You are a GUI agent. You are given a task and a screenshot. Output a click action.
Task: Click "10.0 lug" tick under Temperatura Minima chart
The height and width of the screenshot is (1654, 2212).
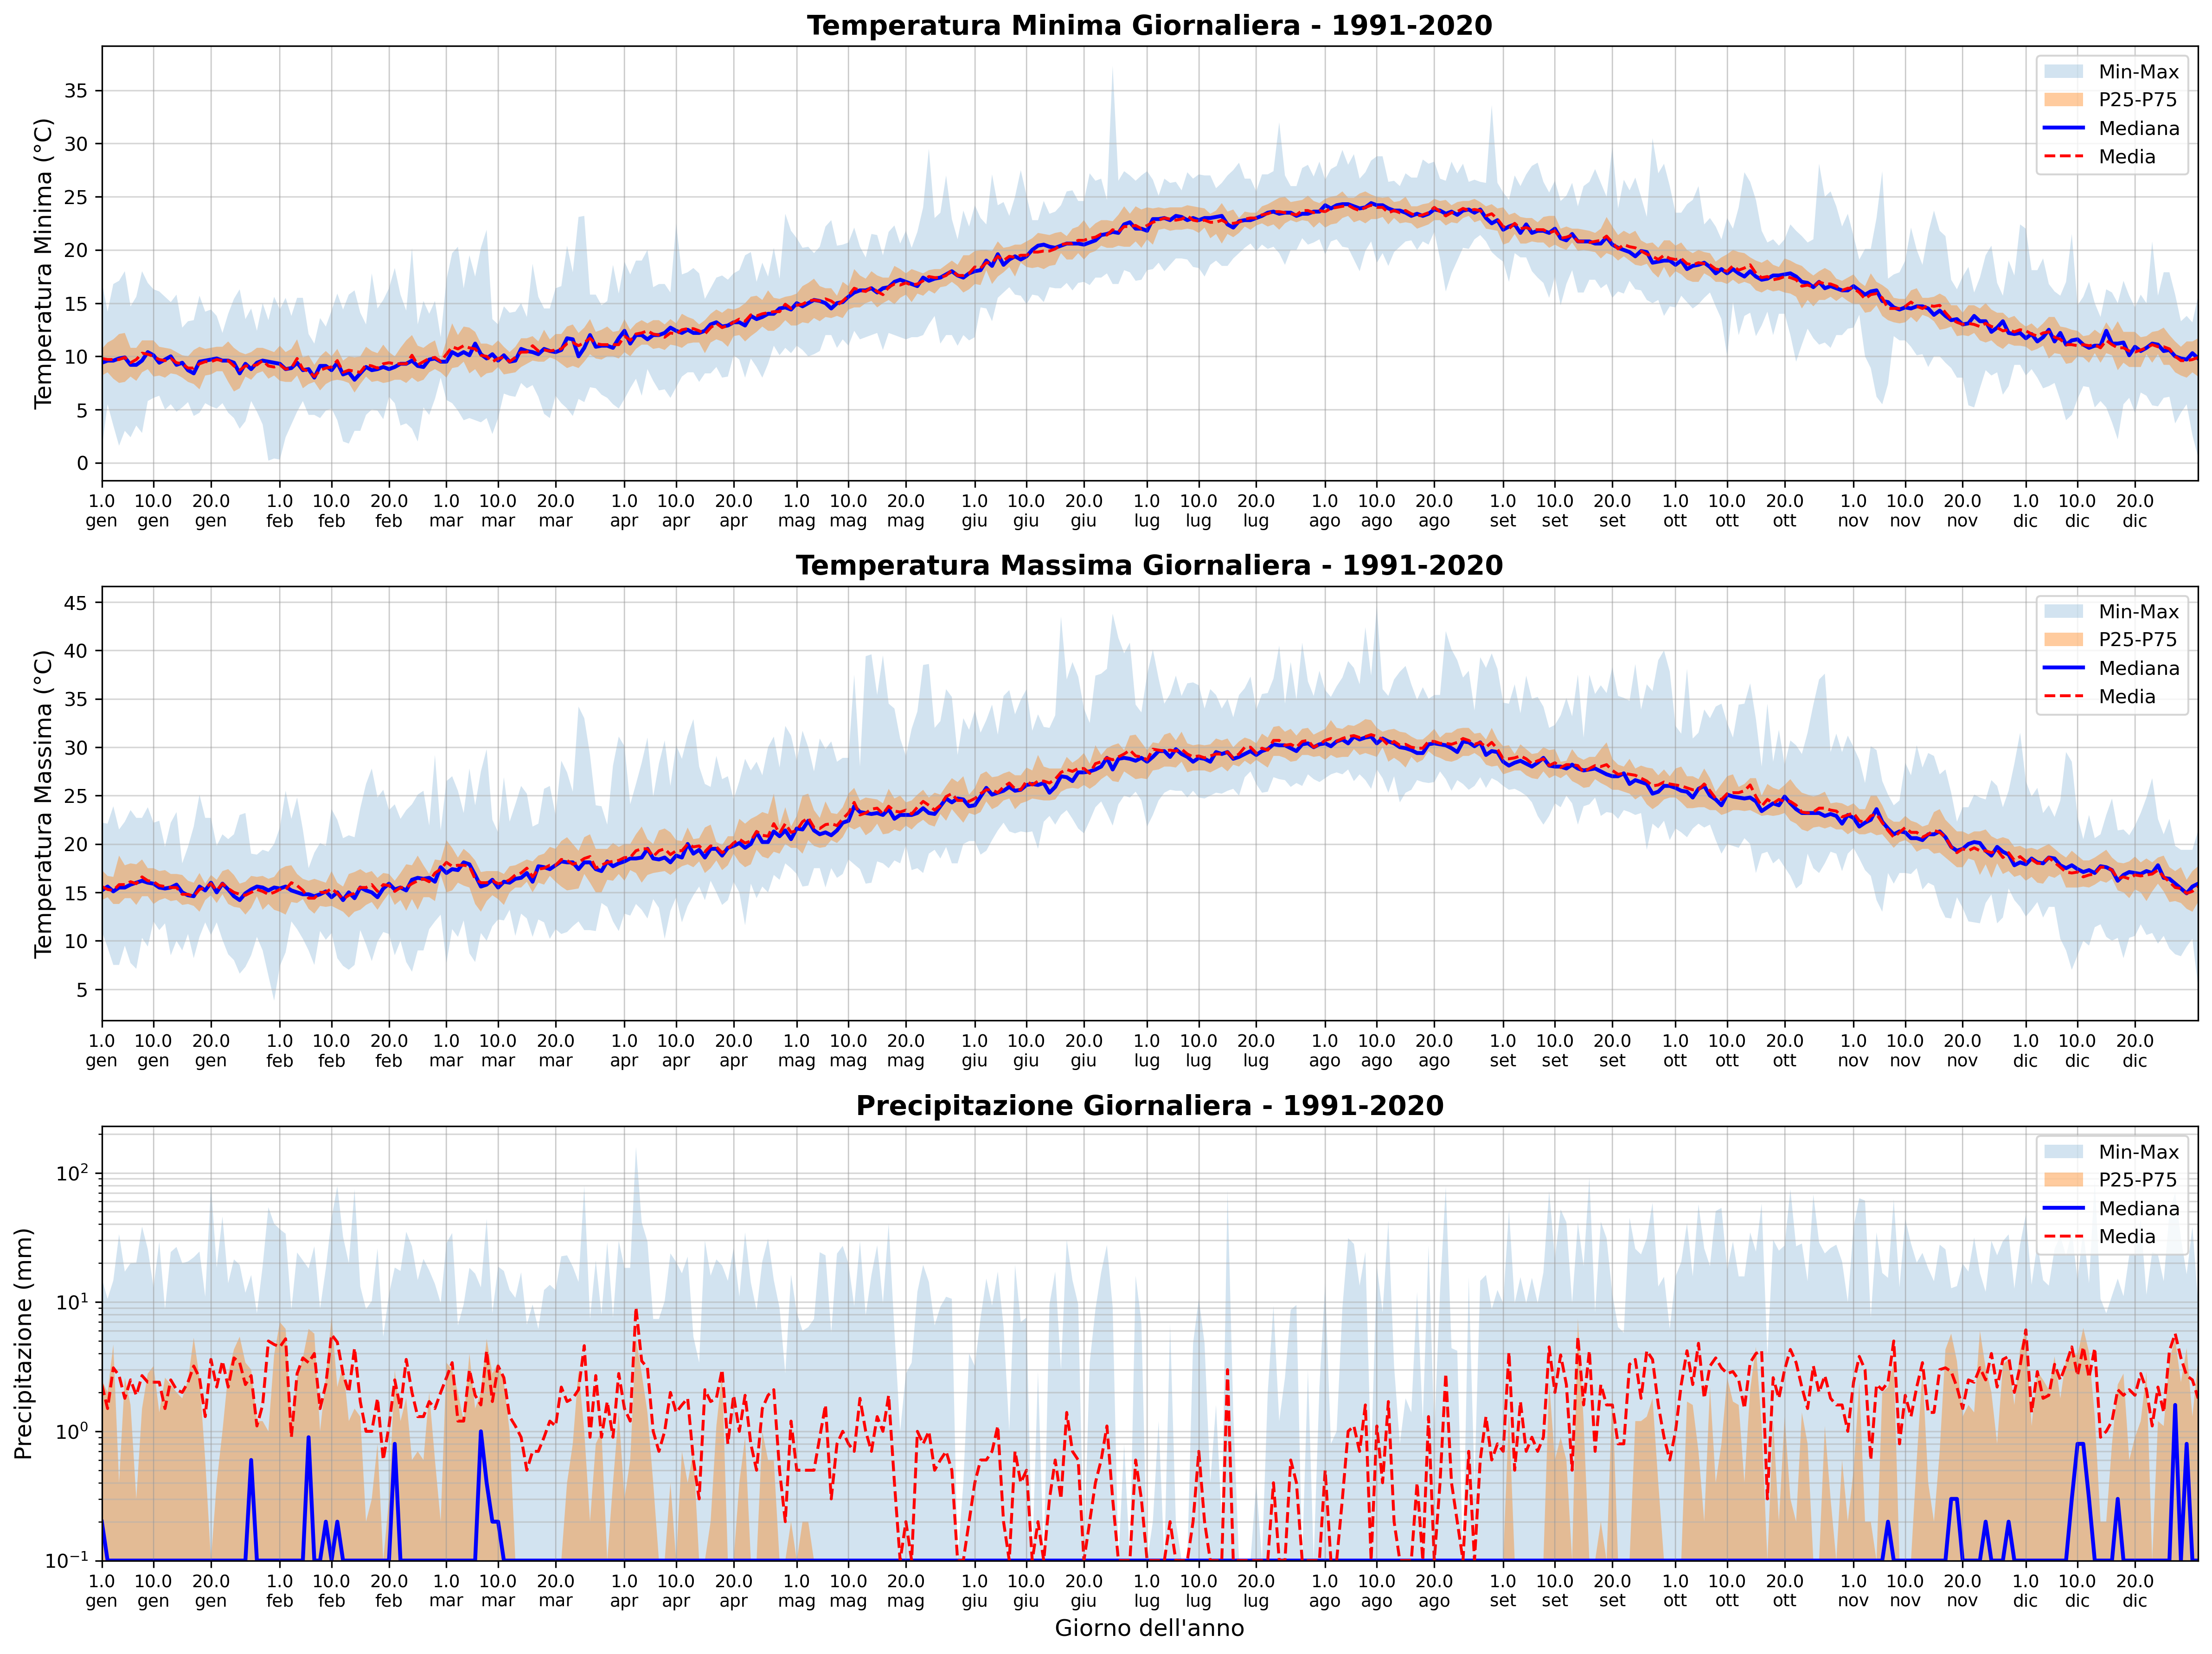(x=1198, y=511)
